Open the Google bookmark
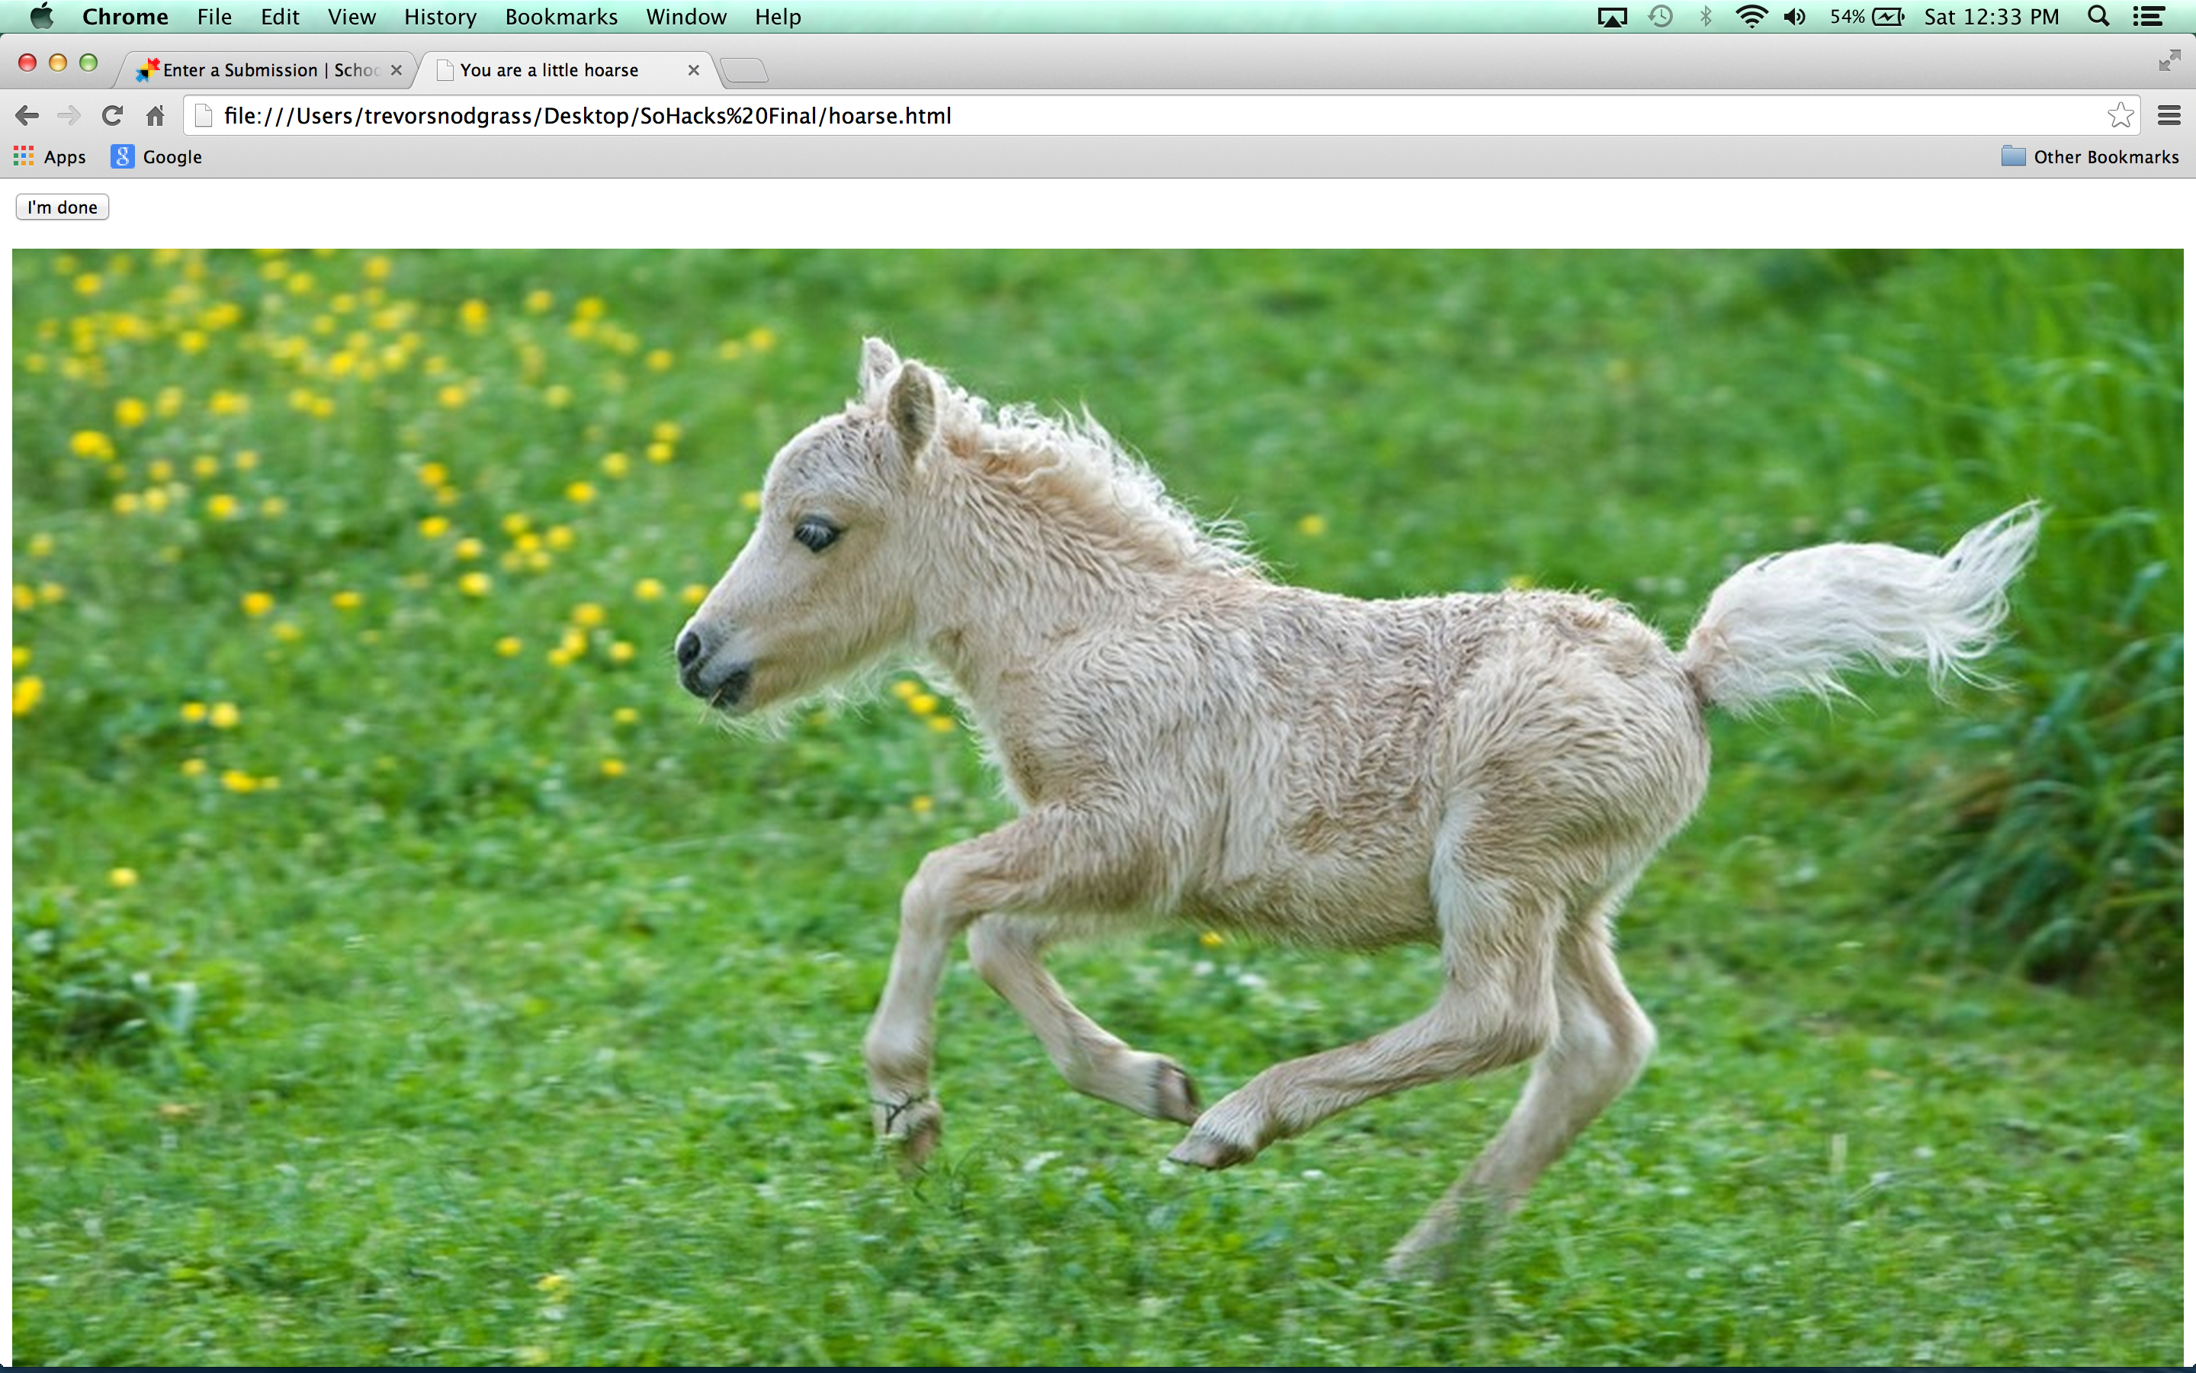The image size is (2196, 1373). click(x=156, y=157)
